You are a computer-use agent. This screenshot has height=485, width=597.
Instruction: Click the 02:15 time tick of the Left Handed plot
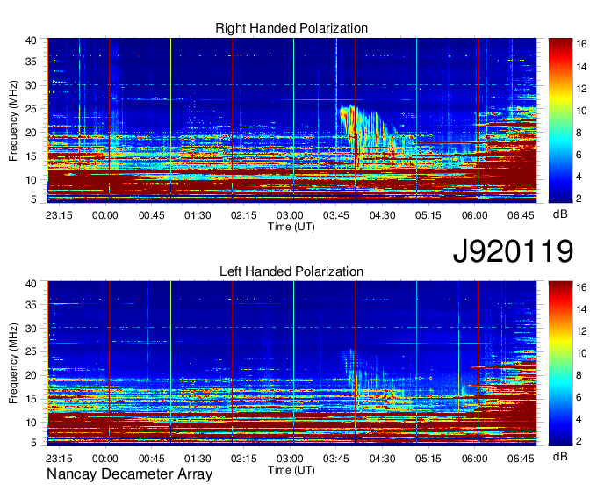244,459
